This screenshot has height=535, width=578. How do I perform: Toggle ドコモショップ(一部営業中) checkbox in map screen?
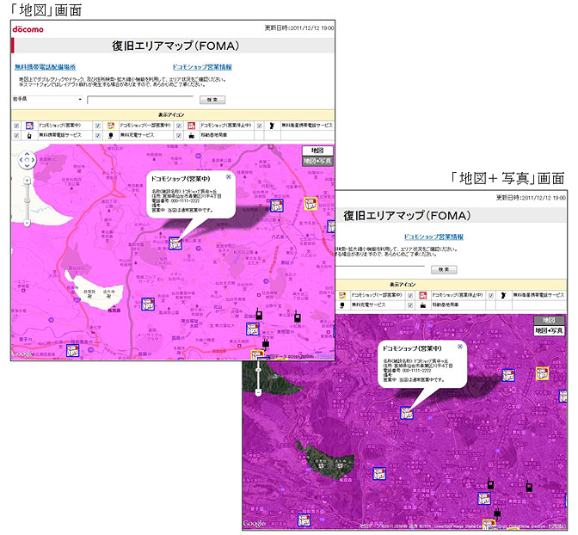(98, 126)
